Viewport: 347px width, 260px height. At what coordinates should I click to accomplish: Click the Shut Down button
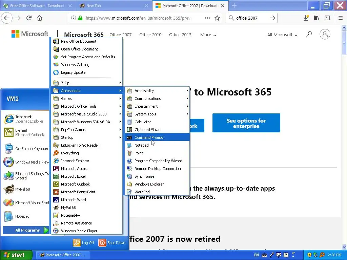[112, 242]
